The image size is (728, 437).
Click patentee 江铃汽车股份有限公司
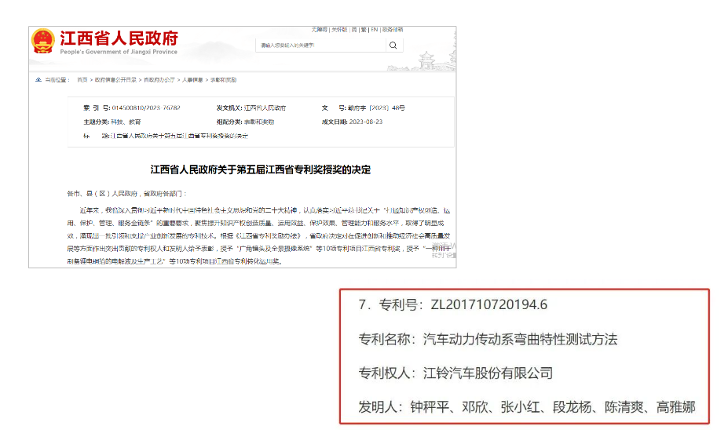[x=488, y=373]
